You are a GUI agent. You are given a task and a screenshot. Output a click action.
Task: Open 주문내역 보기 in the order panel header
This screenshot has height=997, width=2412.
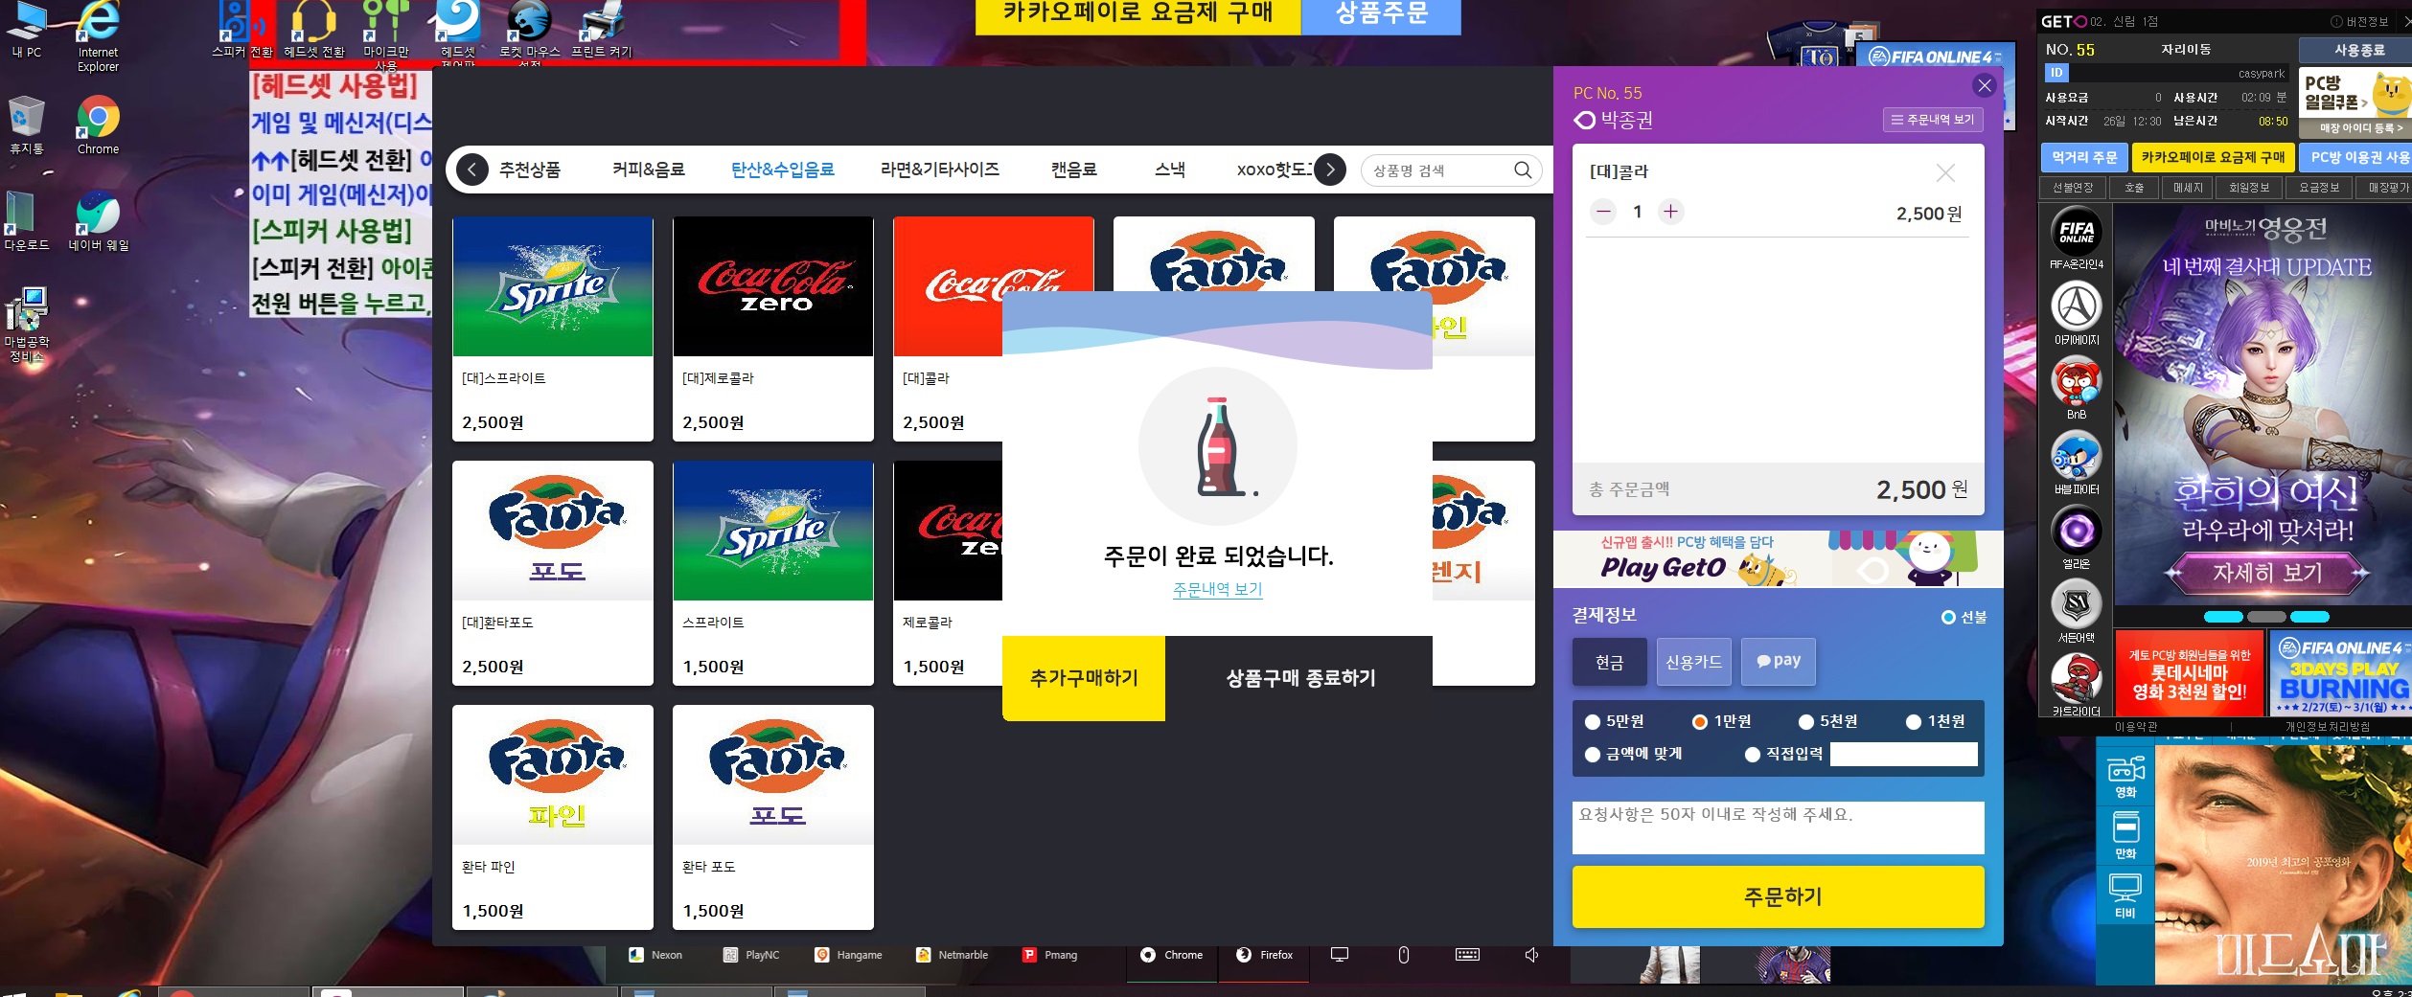pyautogui.click(x=1932, y=120)
